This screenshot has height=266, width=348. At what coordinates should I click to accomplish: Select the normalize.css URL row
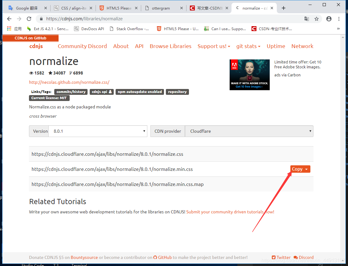tap(171, 154)
